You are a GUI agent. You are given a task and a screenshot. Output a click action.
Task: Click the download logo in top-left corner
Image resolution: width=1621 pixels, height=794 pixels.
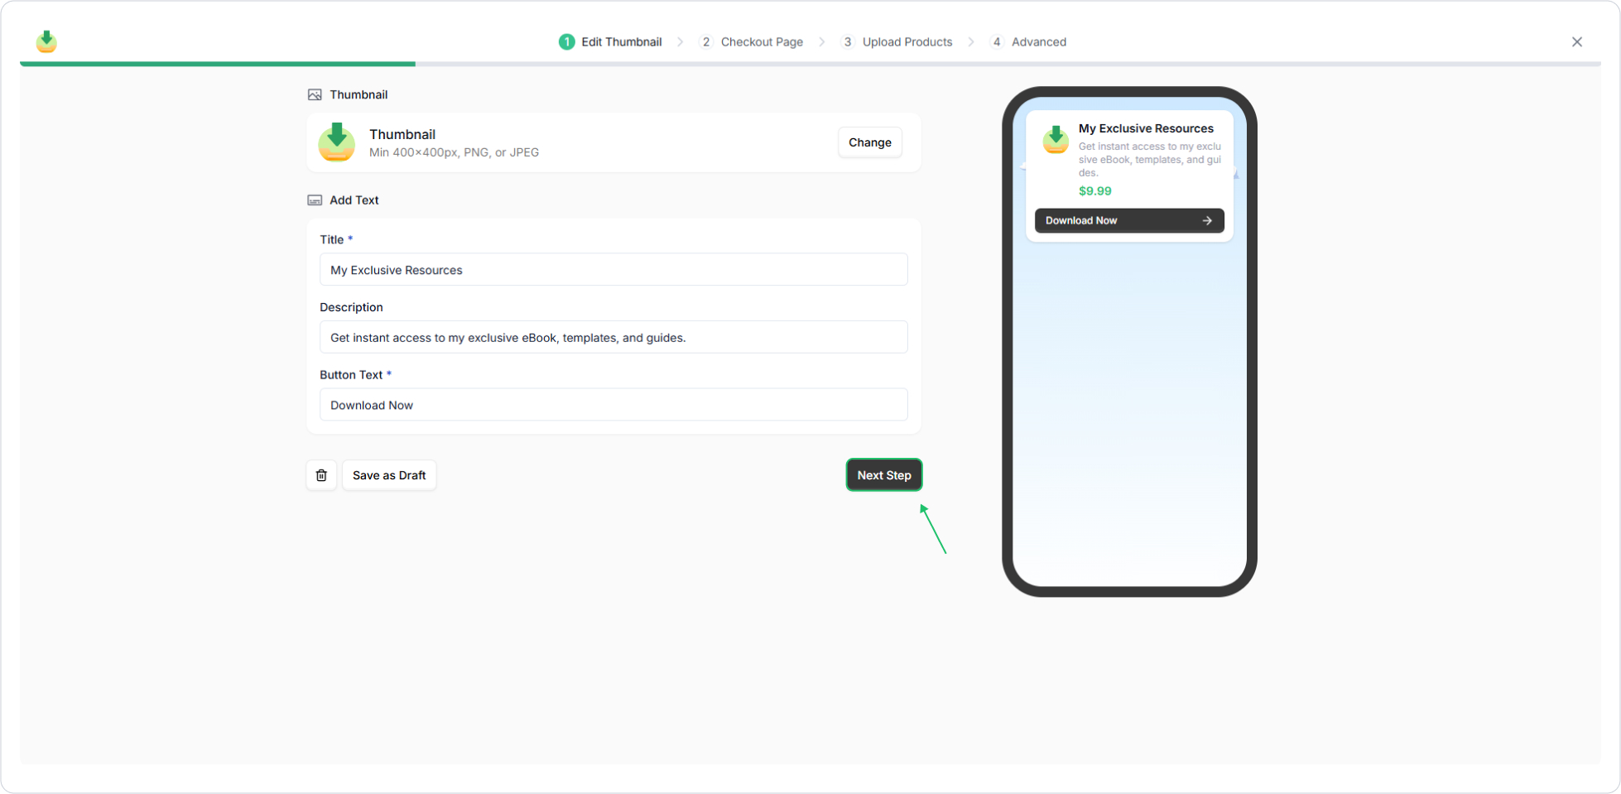[46, 41]
